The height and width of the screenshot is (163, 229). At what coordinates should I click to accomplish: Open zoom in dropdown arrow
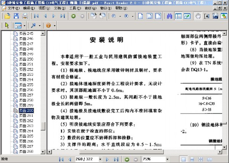[x=132, y=16]
